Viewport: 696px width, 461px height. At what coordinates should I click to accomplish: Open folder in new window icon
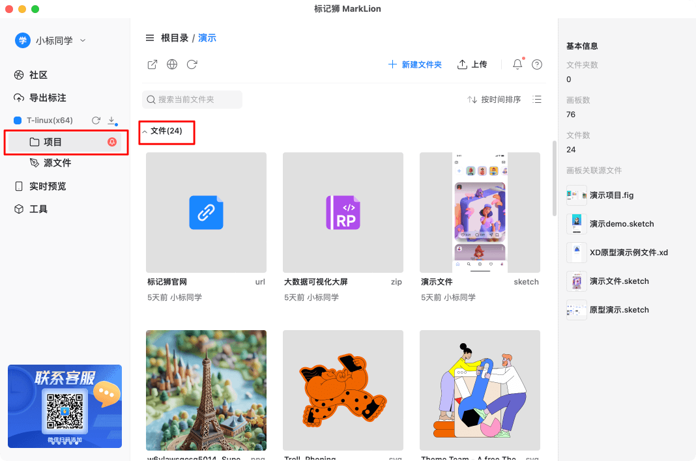(152, 64)
